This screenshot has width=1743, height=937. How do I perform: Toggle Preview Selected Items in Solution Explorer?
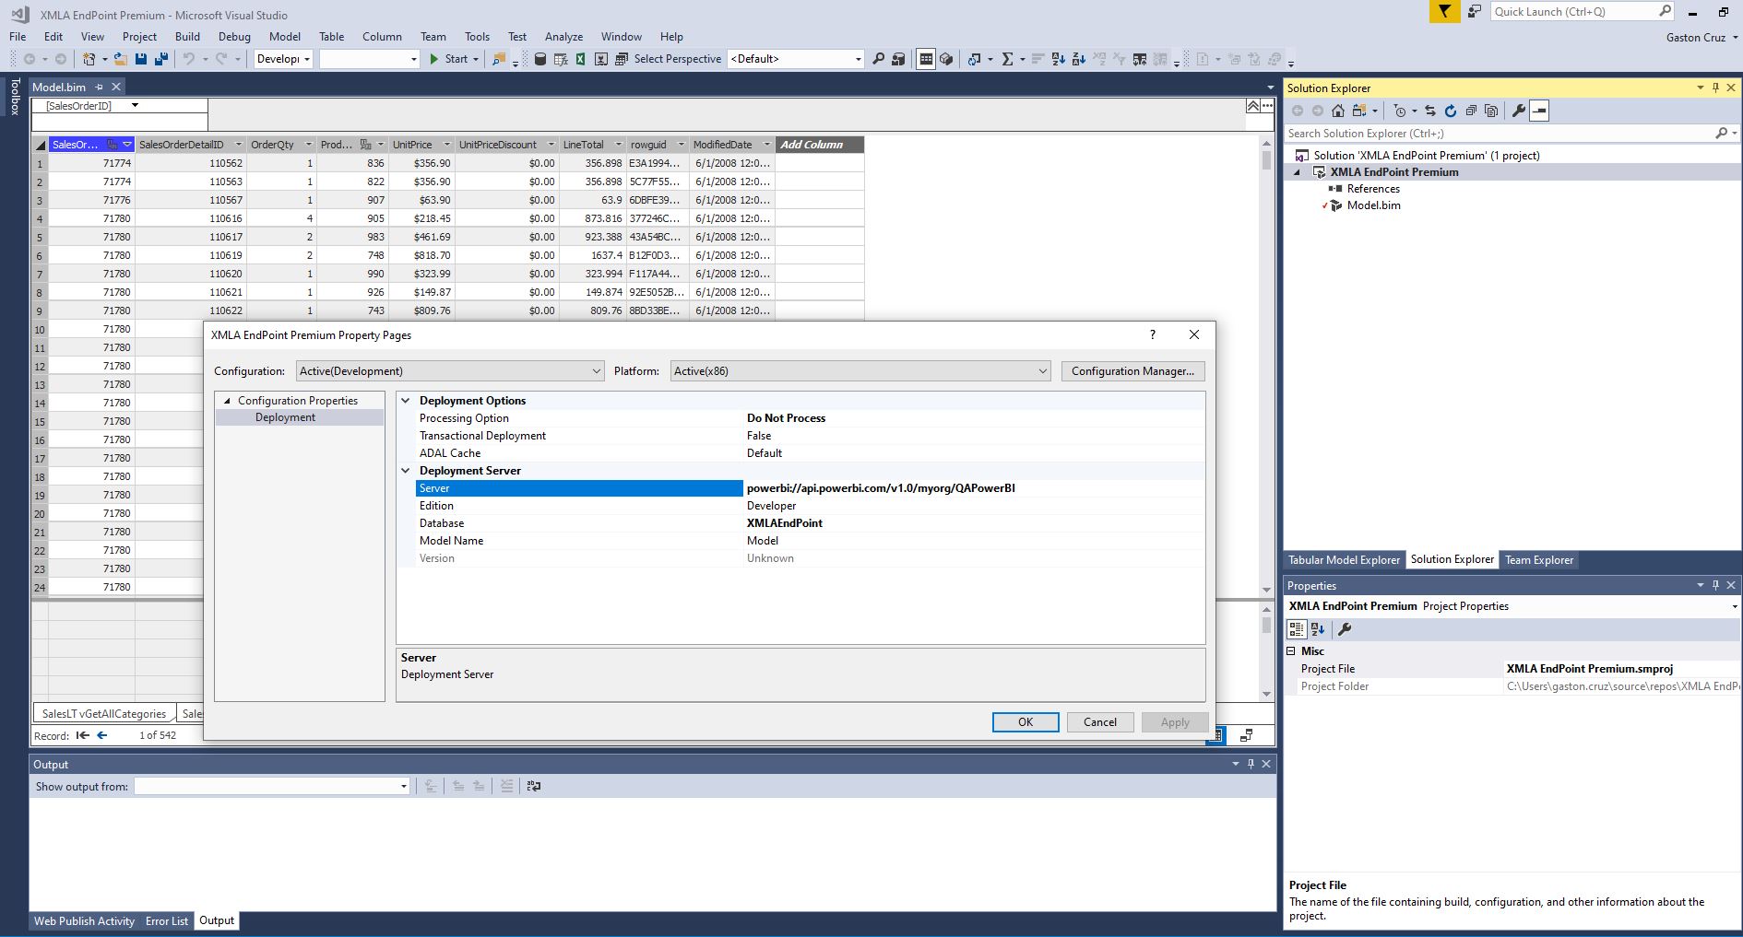coord(1539,111)
